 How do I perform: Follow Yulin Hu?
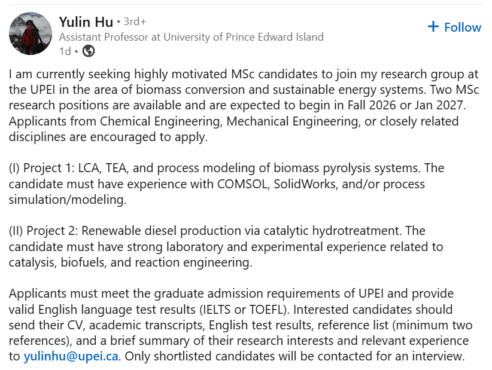pos(454,27)
